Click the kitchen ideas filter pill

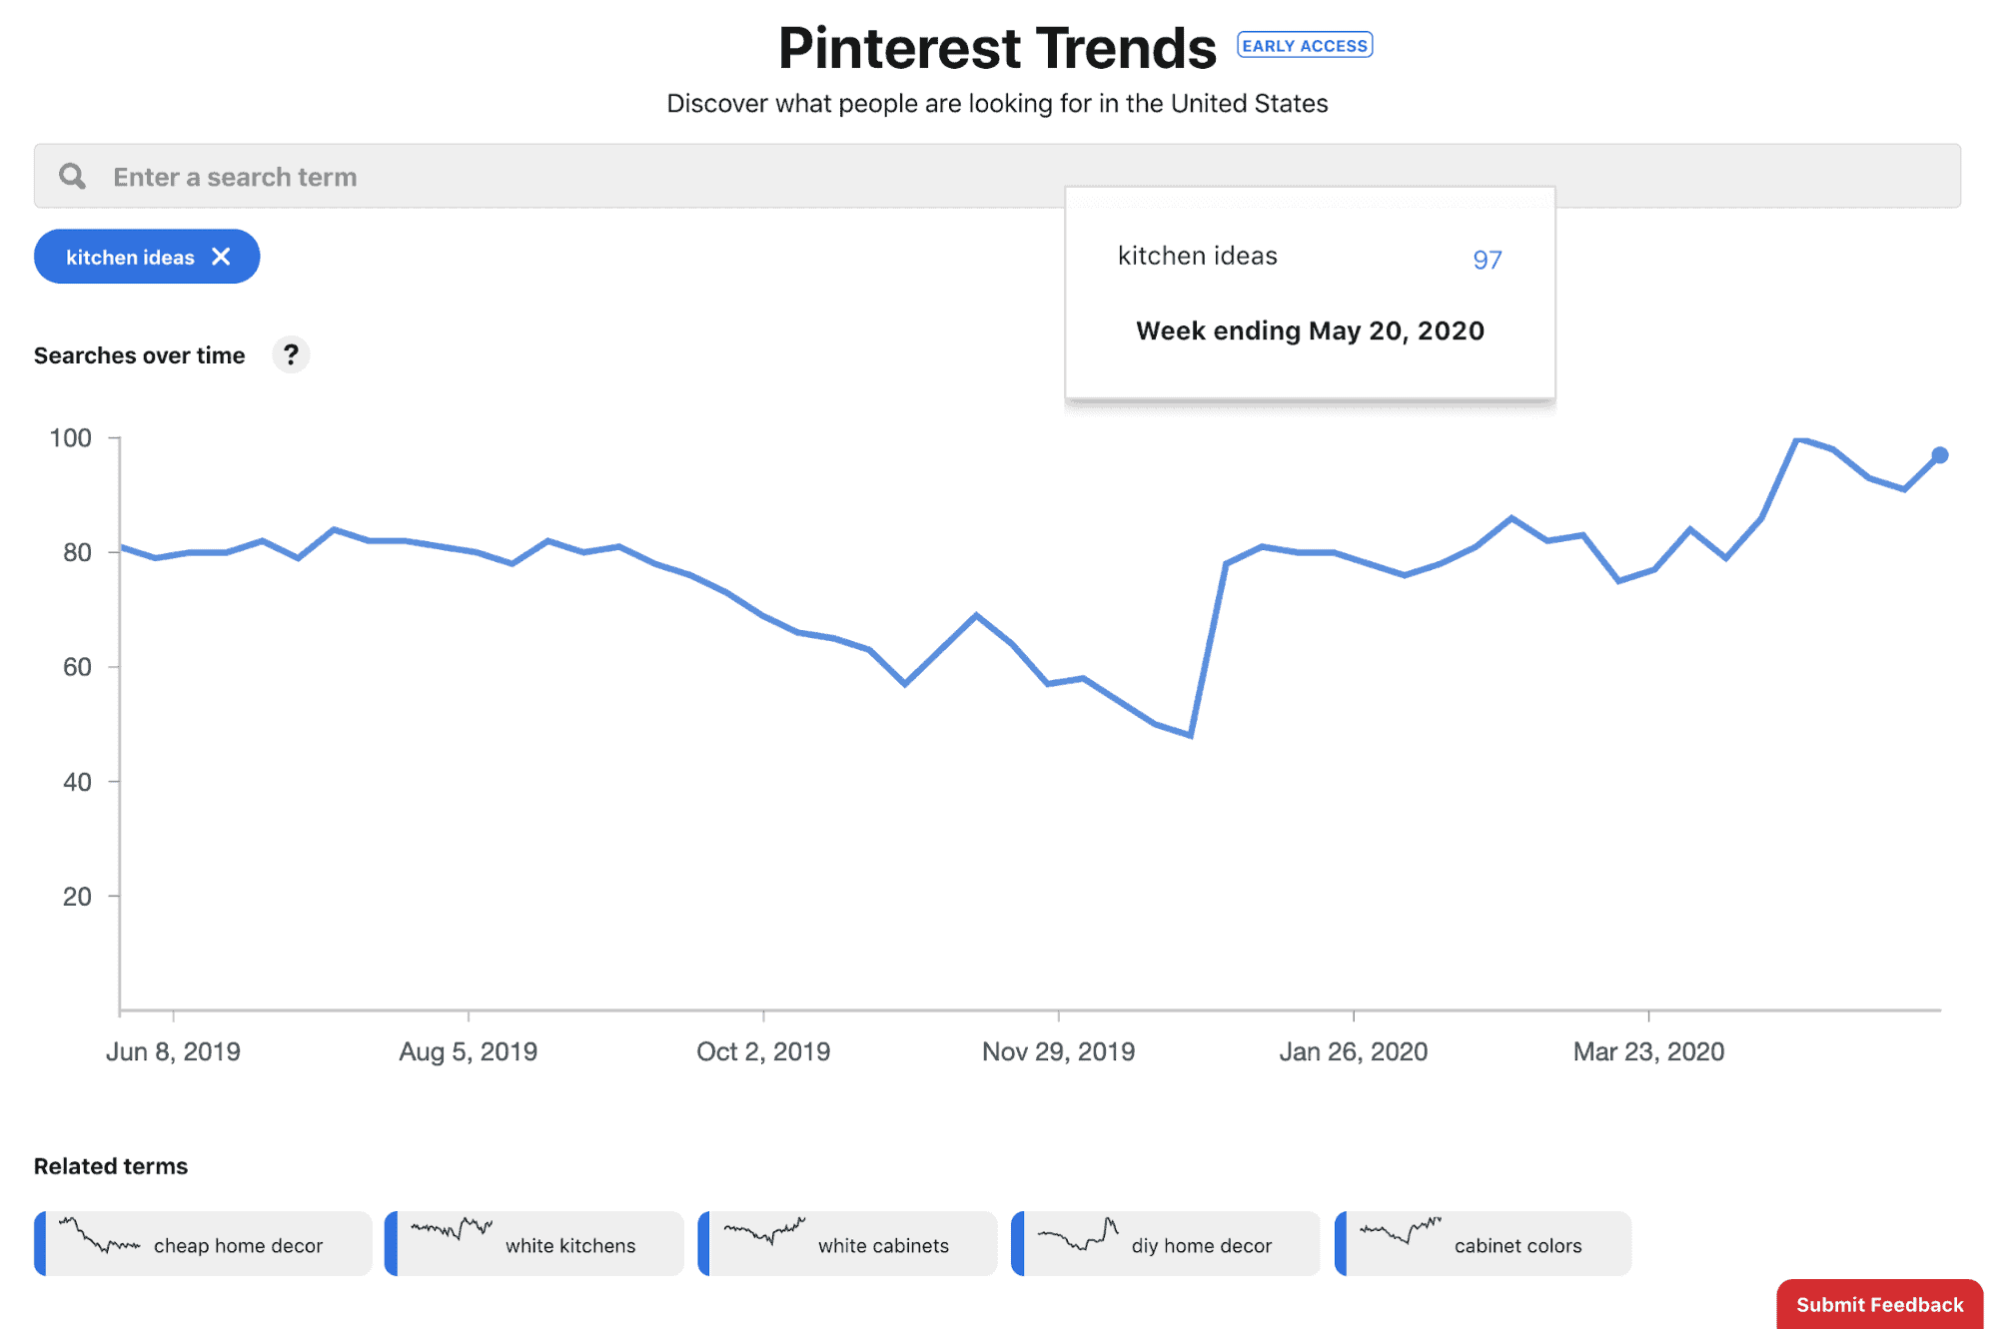(130, 257)
